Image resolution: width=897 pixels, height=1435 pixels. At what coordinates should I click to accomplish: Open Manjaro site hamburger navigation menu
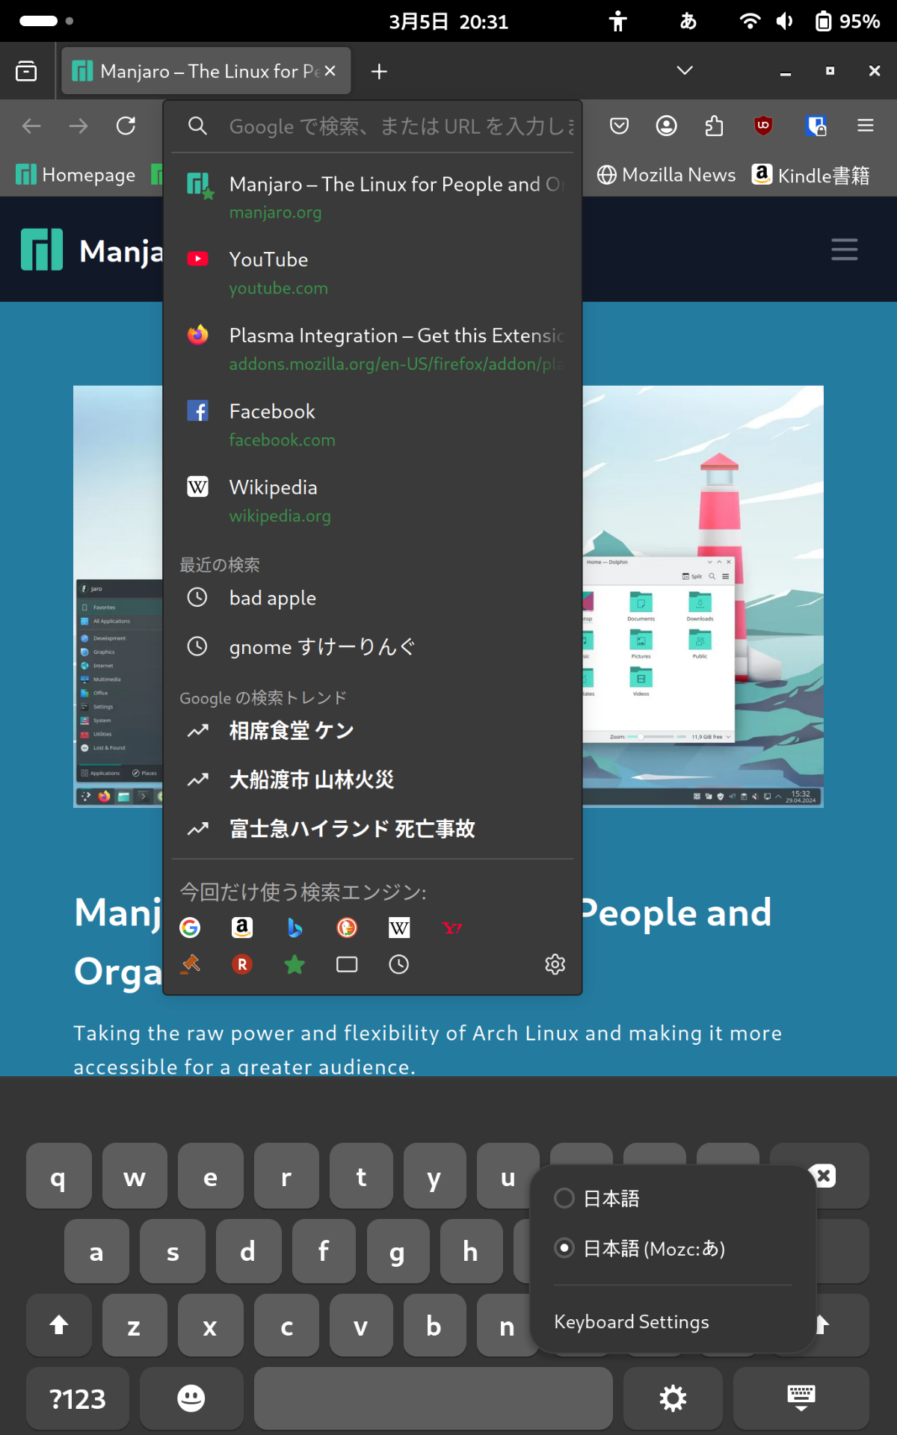click(x=845, y=250)
